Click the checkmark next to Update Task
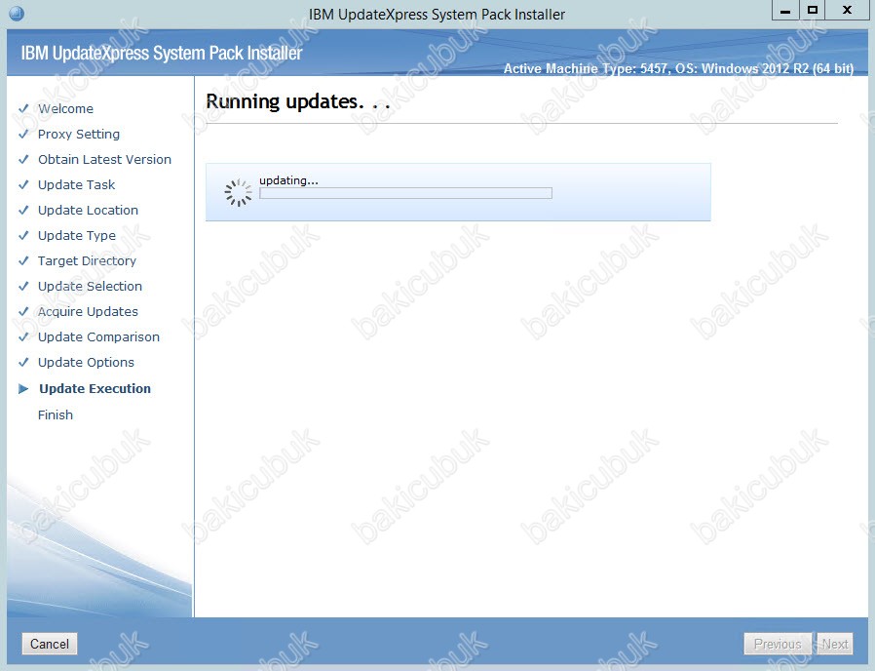 [23, 184]
